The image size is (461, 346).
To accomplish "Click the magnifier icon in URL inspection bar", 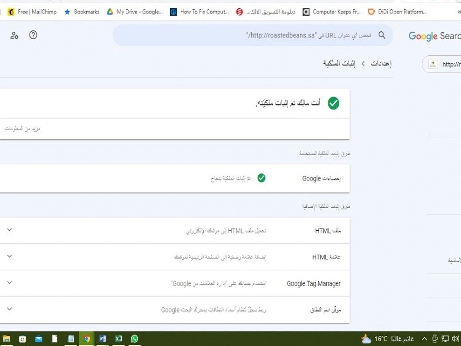I will coord(382,36).
